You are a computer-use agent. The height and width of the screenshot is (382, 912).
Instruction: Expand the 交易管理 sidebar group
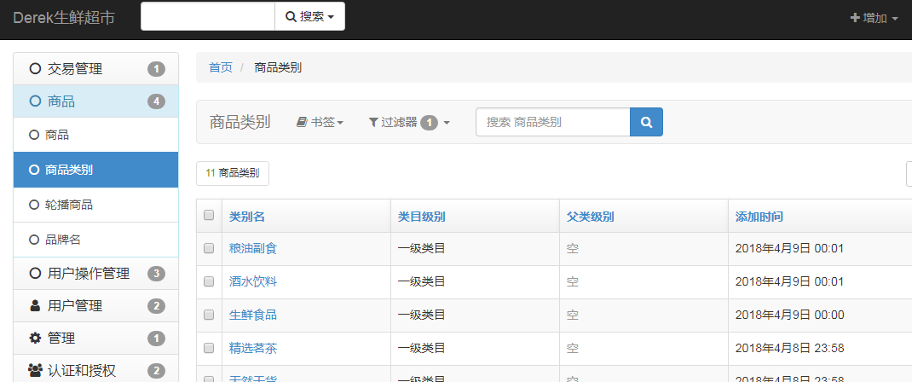click(96, 68)
